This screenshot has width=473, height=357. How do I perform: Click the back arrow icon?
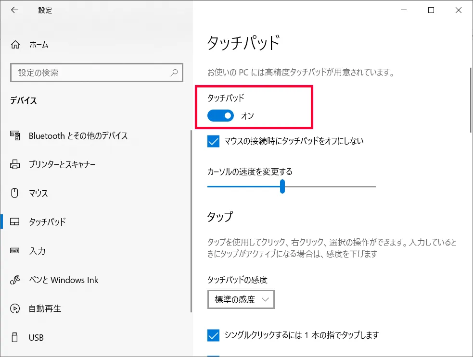[x=14, y=10]
